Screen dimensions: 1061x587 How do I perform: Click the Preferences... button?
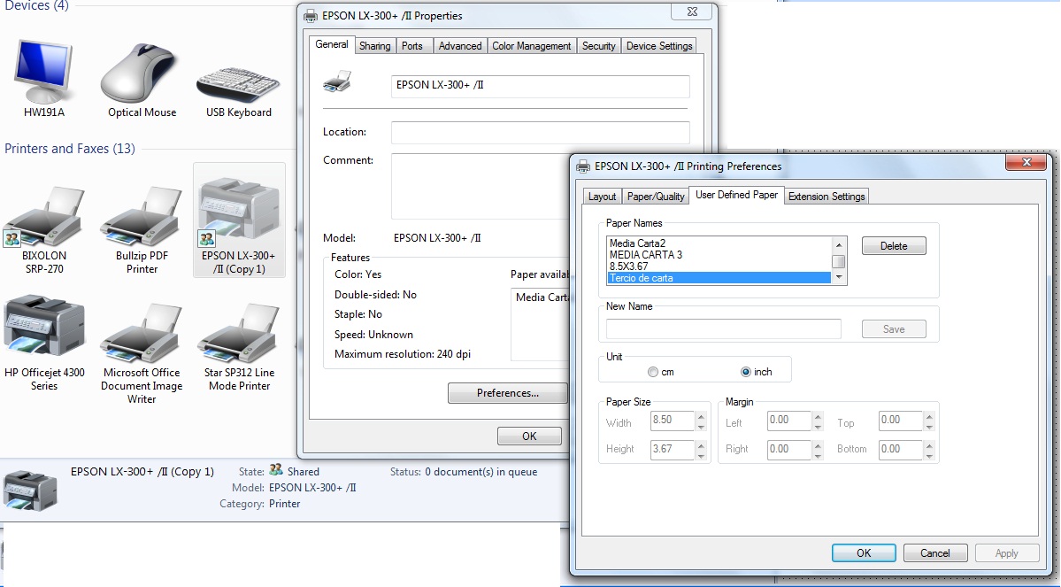point(508,393)
